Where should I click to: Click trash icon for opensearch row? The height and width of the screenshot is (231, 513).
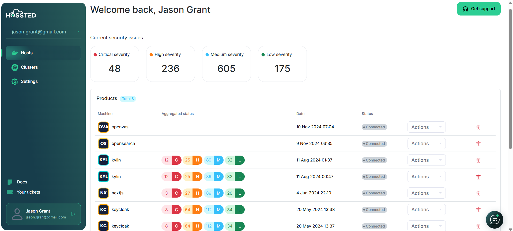point(478,144)
